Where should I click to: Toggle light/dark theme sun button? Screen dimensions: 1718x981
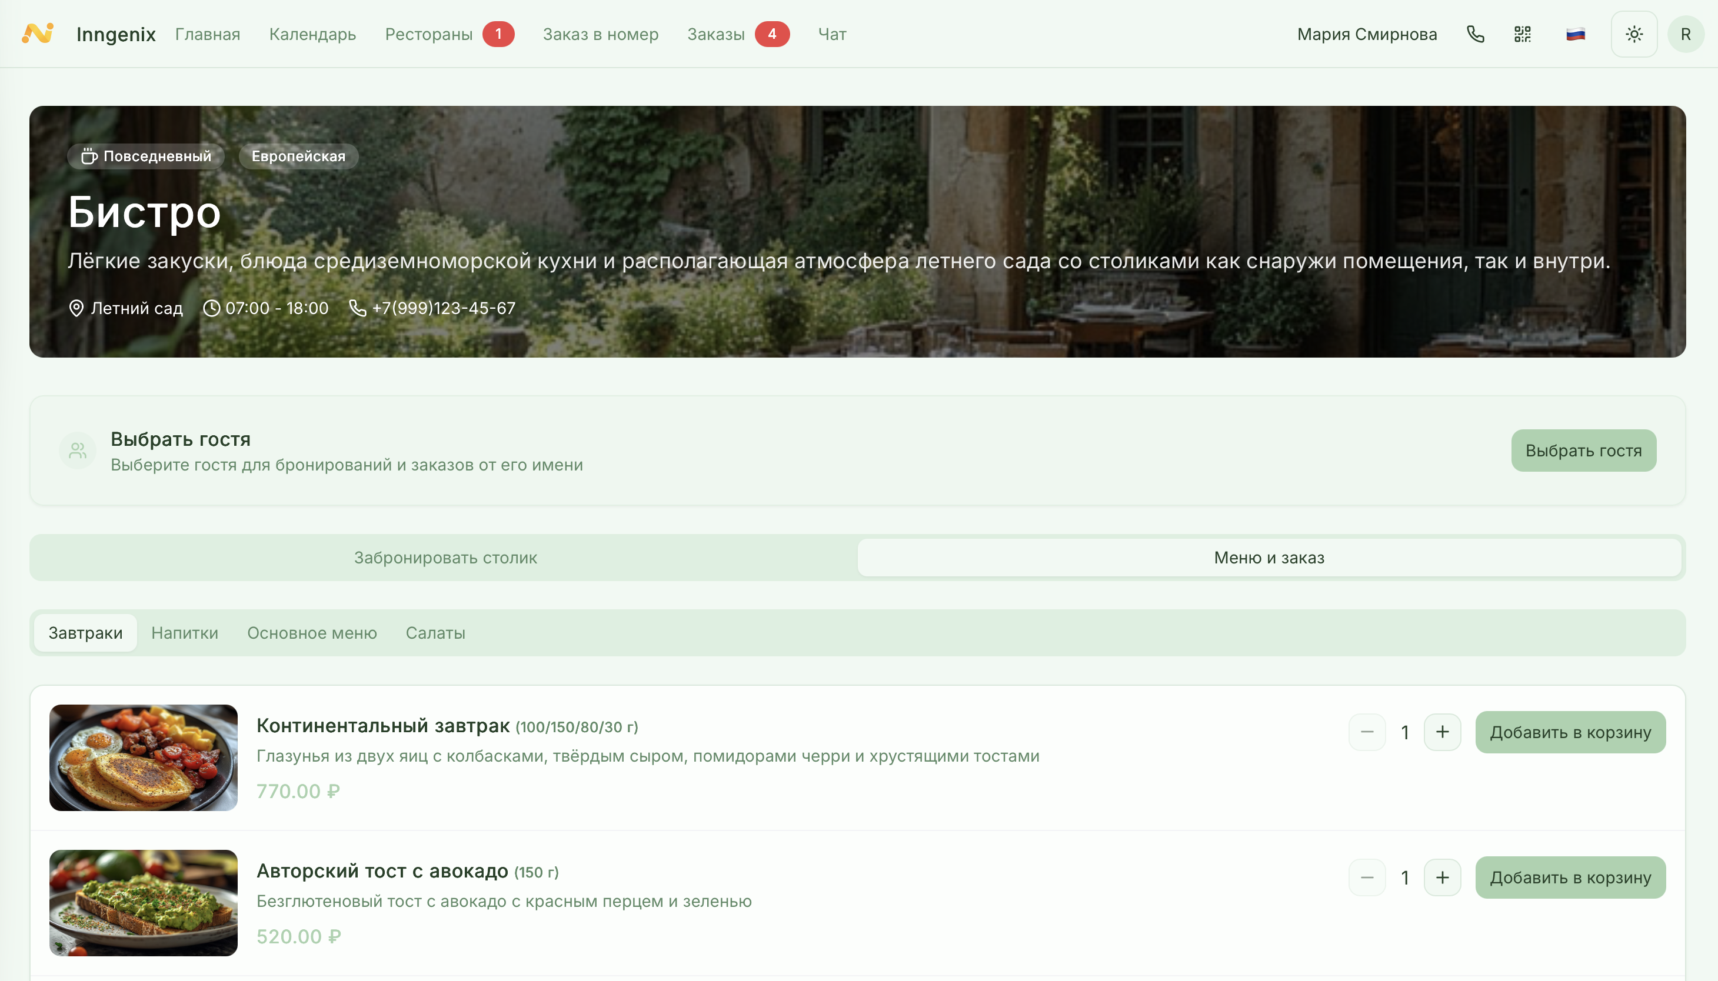pyautogui.click(x=1634, y=34)
